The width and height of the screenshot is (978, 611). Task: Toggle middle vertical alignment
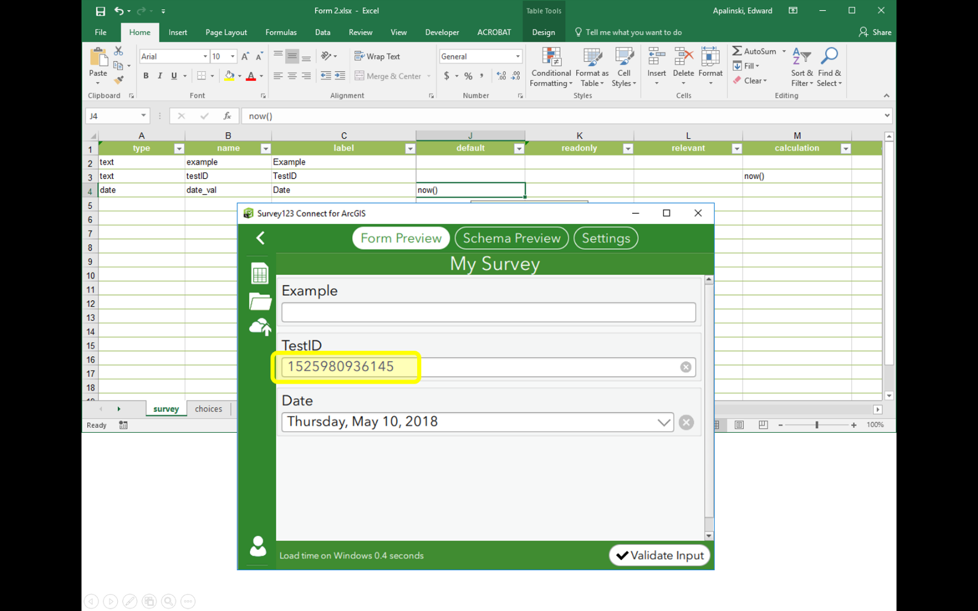point(292,56)
